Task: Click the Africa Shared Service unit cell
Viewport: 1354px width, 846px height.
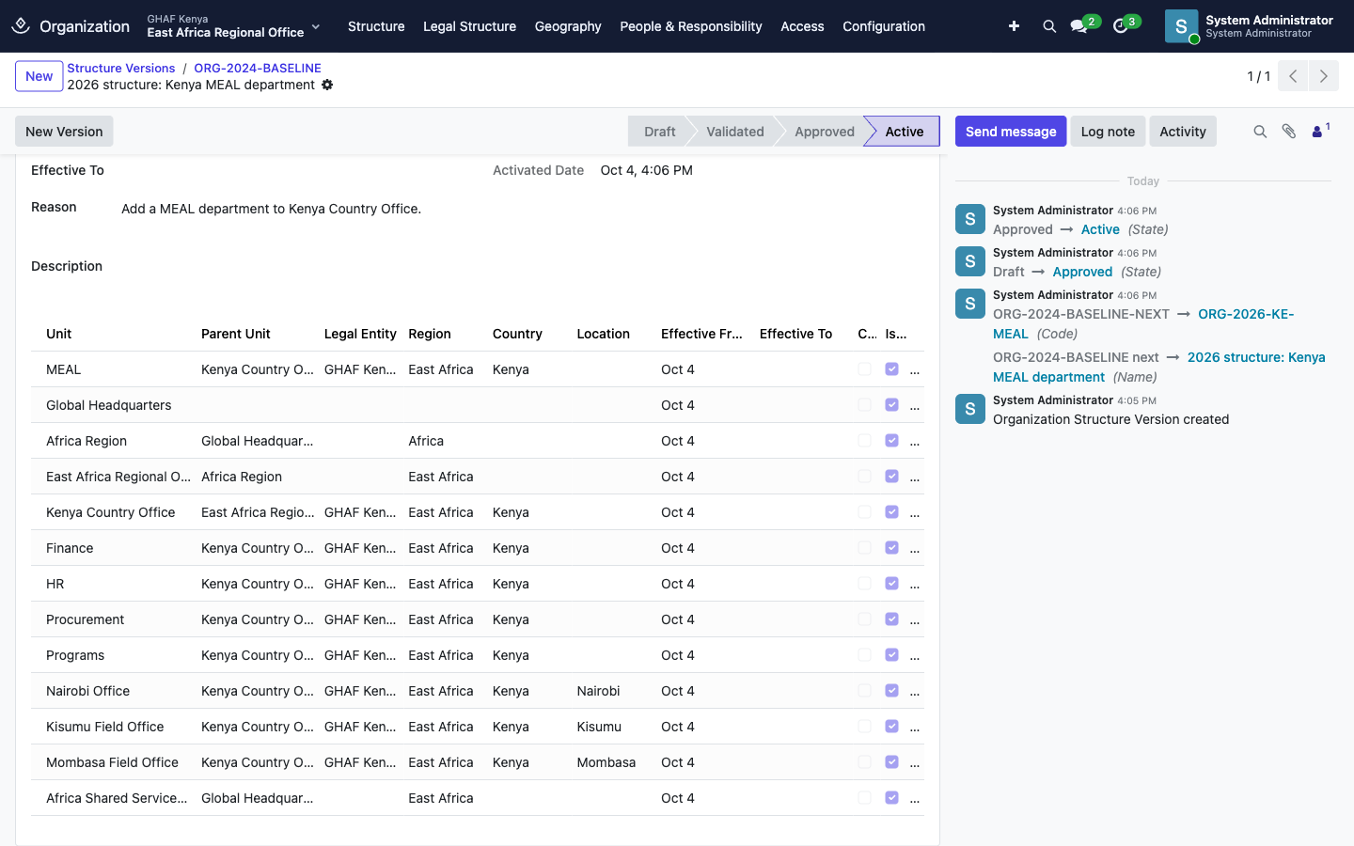Action: tap(117, 798)
